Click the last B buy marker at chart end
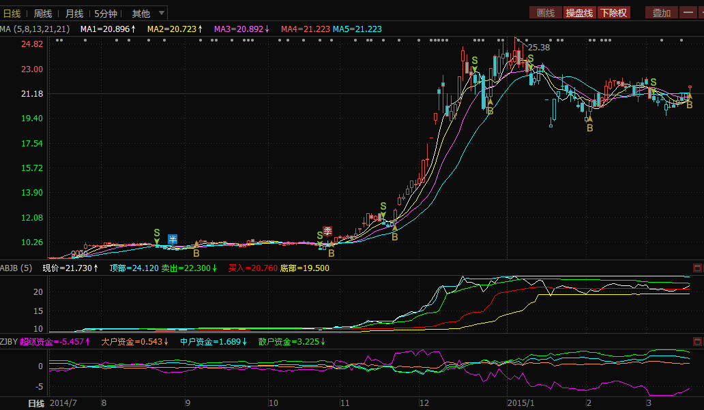This screenshot has width=704, height=410. click(x=690, y=105)
